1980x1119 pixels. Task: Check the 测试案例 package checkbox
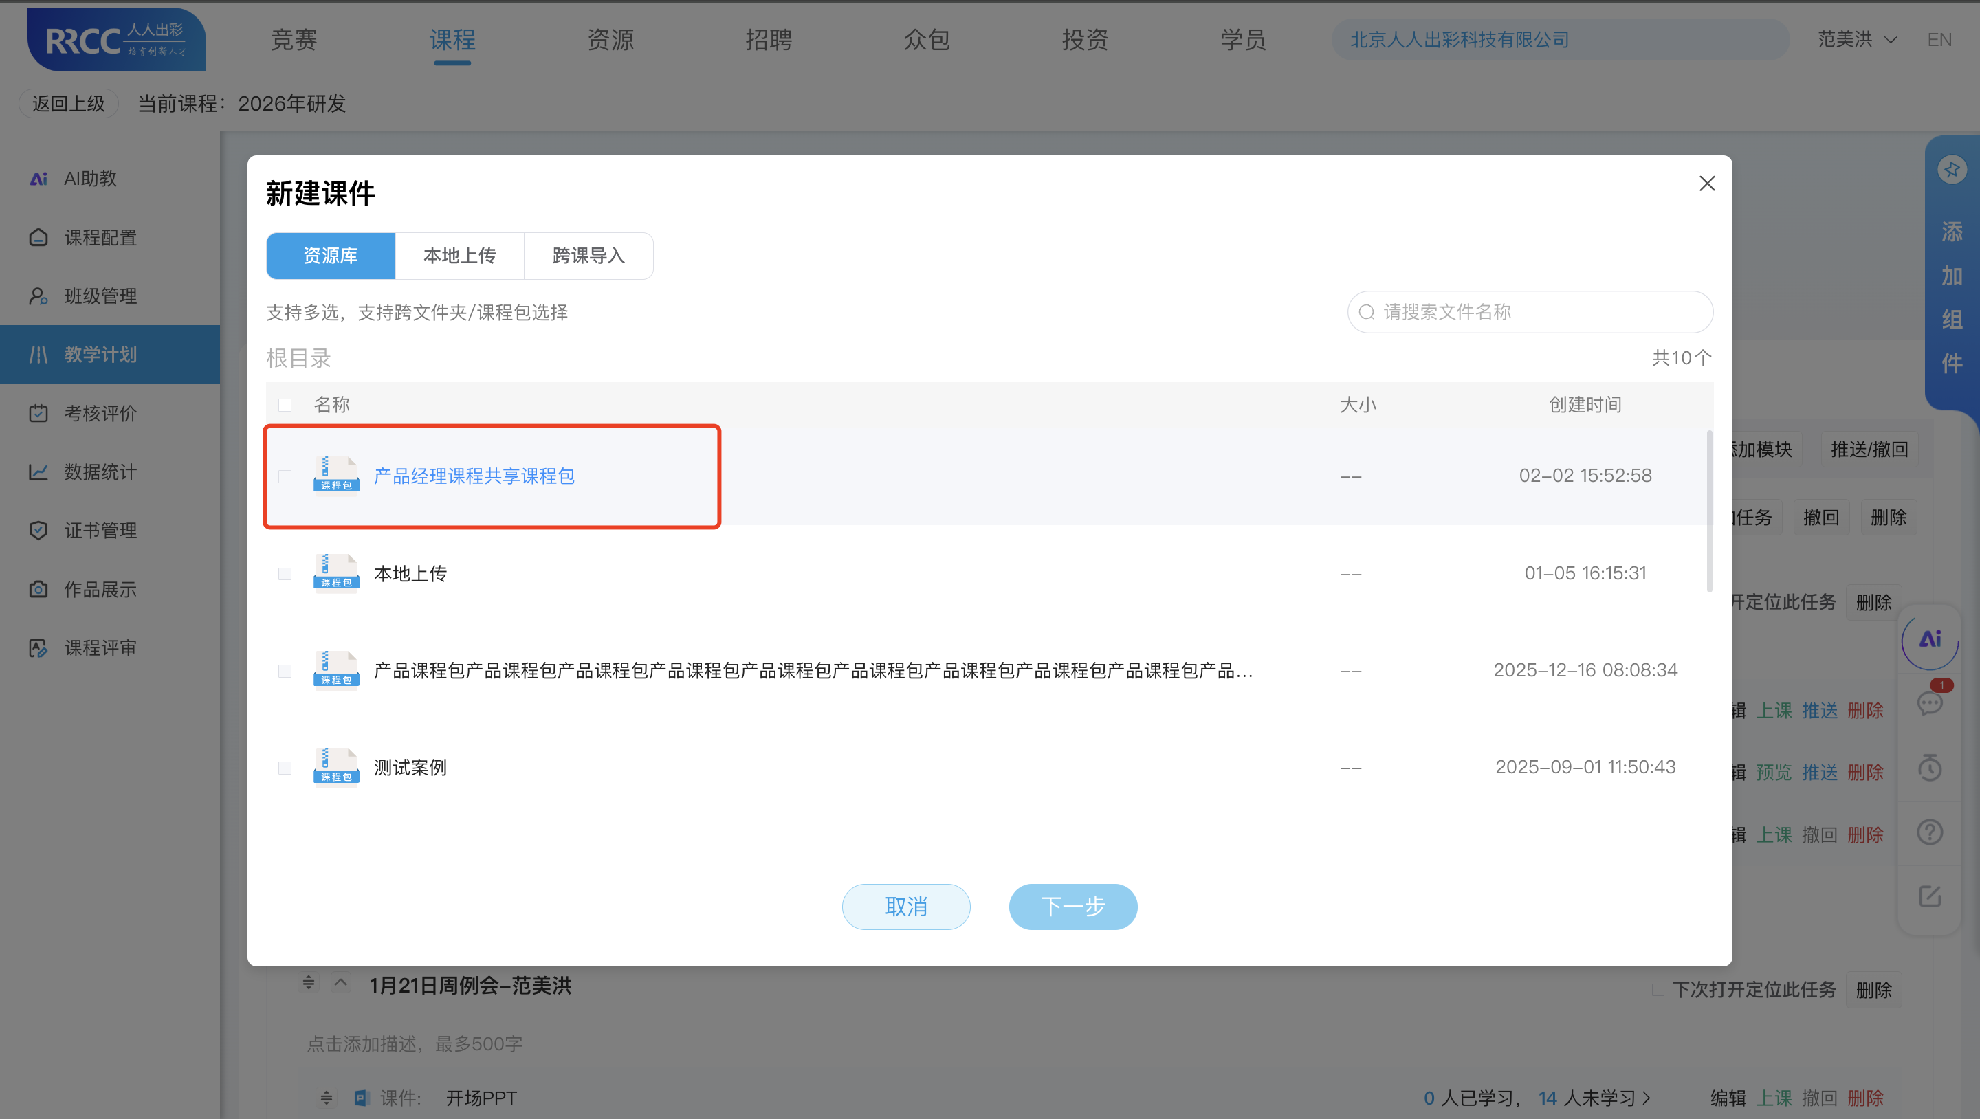[x=285, y=767]
